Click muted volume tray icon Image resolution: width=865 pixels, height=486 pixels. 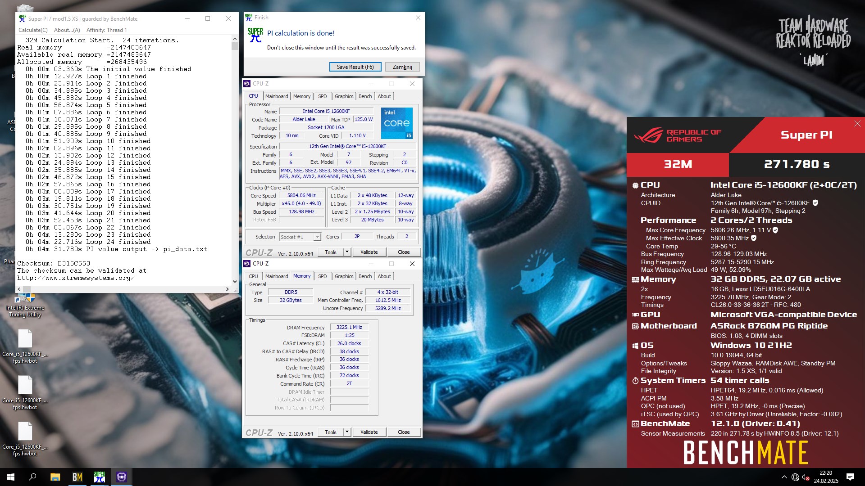click(x=806, y=477)
